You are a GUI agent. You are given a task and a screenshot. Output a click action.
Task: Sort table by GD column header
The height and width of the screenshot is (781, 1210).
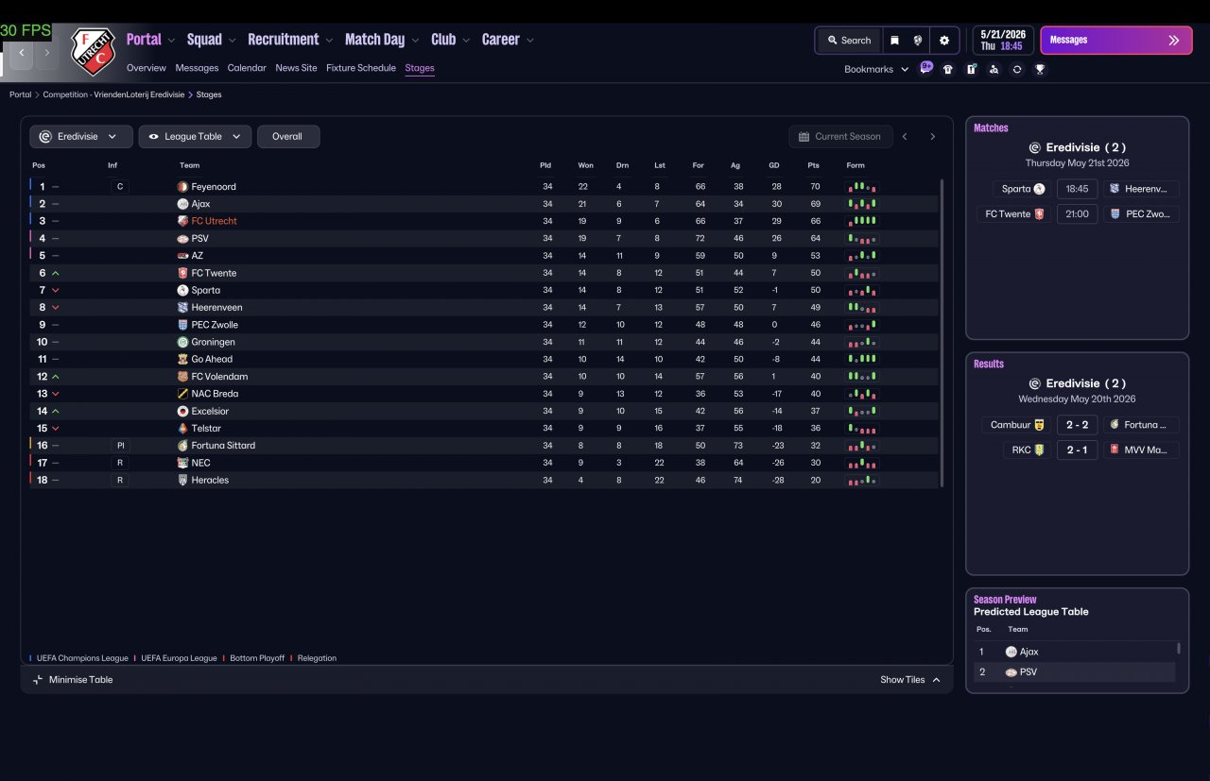tap(774, 165)
